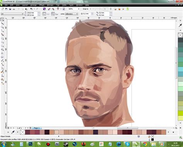Select the Basic Shapes tool
Image resolution: width=183 pixels, height=147 pixels.
pyautogui.click(x=2, y=50)
